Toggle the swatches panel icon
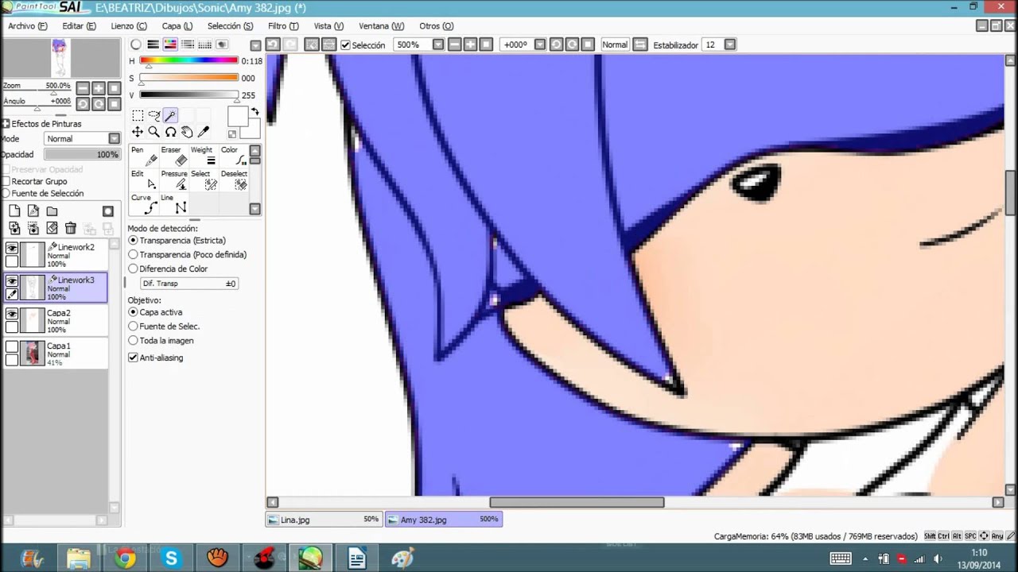The height and width of the screenshot is (572, 1018). click(205, 45)
